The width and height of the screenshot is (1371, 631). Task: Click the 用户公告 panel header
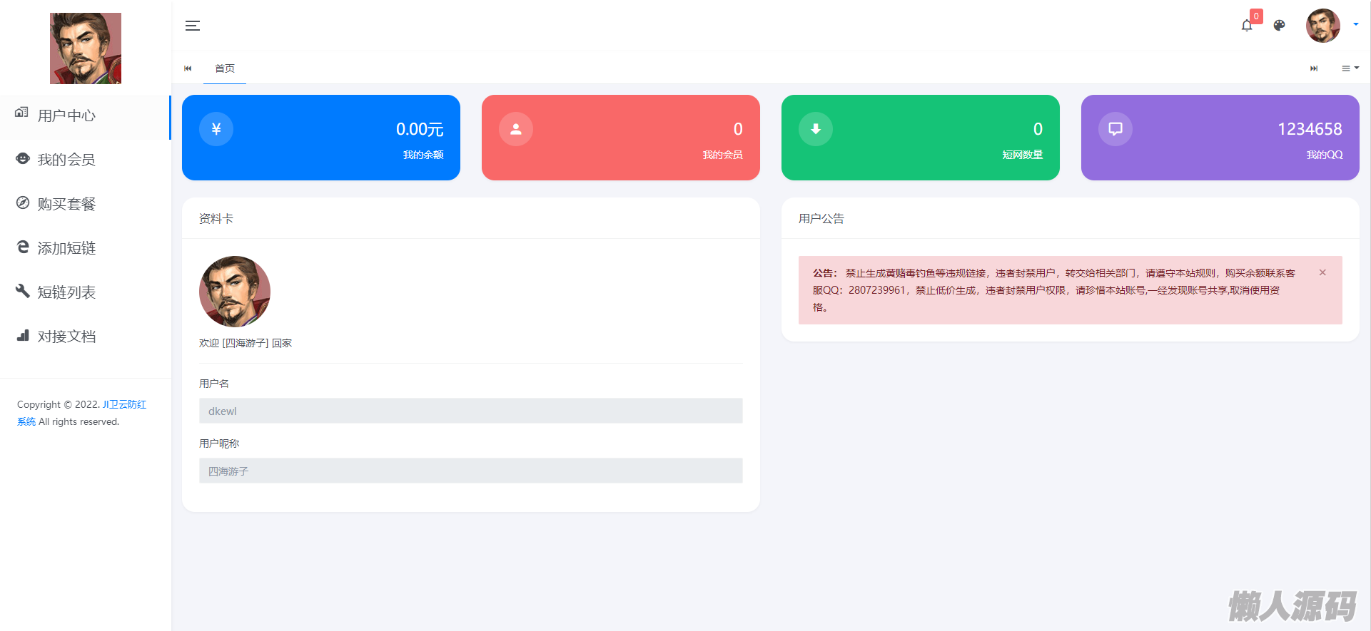click(x=1071, y=218)
